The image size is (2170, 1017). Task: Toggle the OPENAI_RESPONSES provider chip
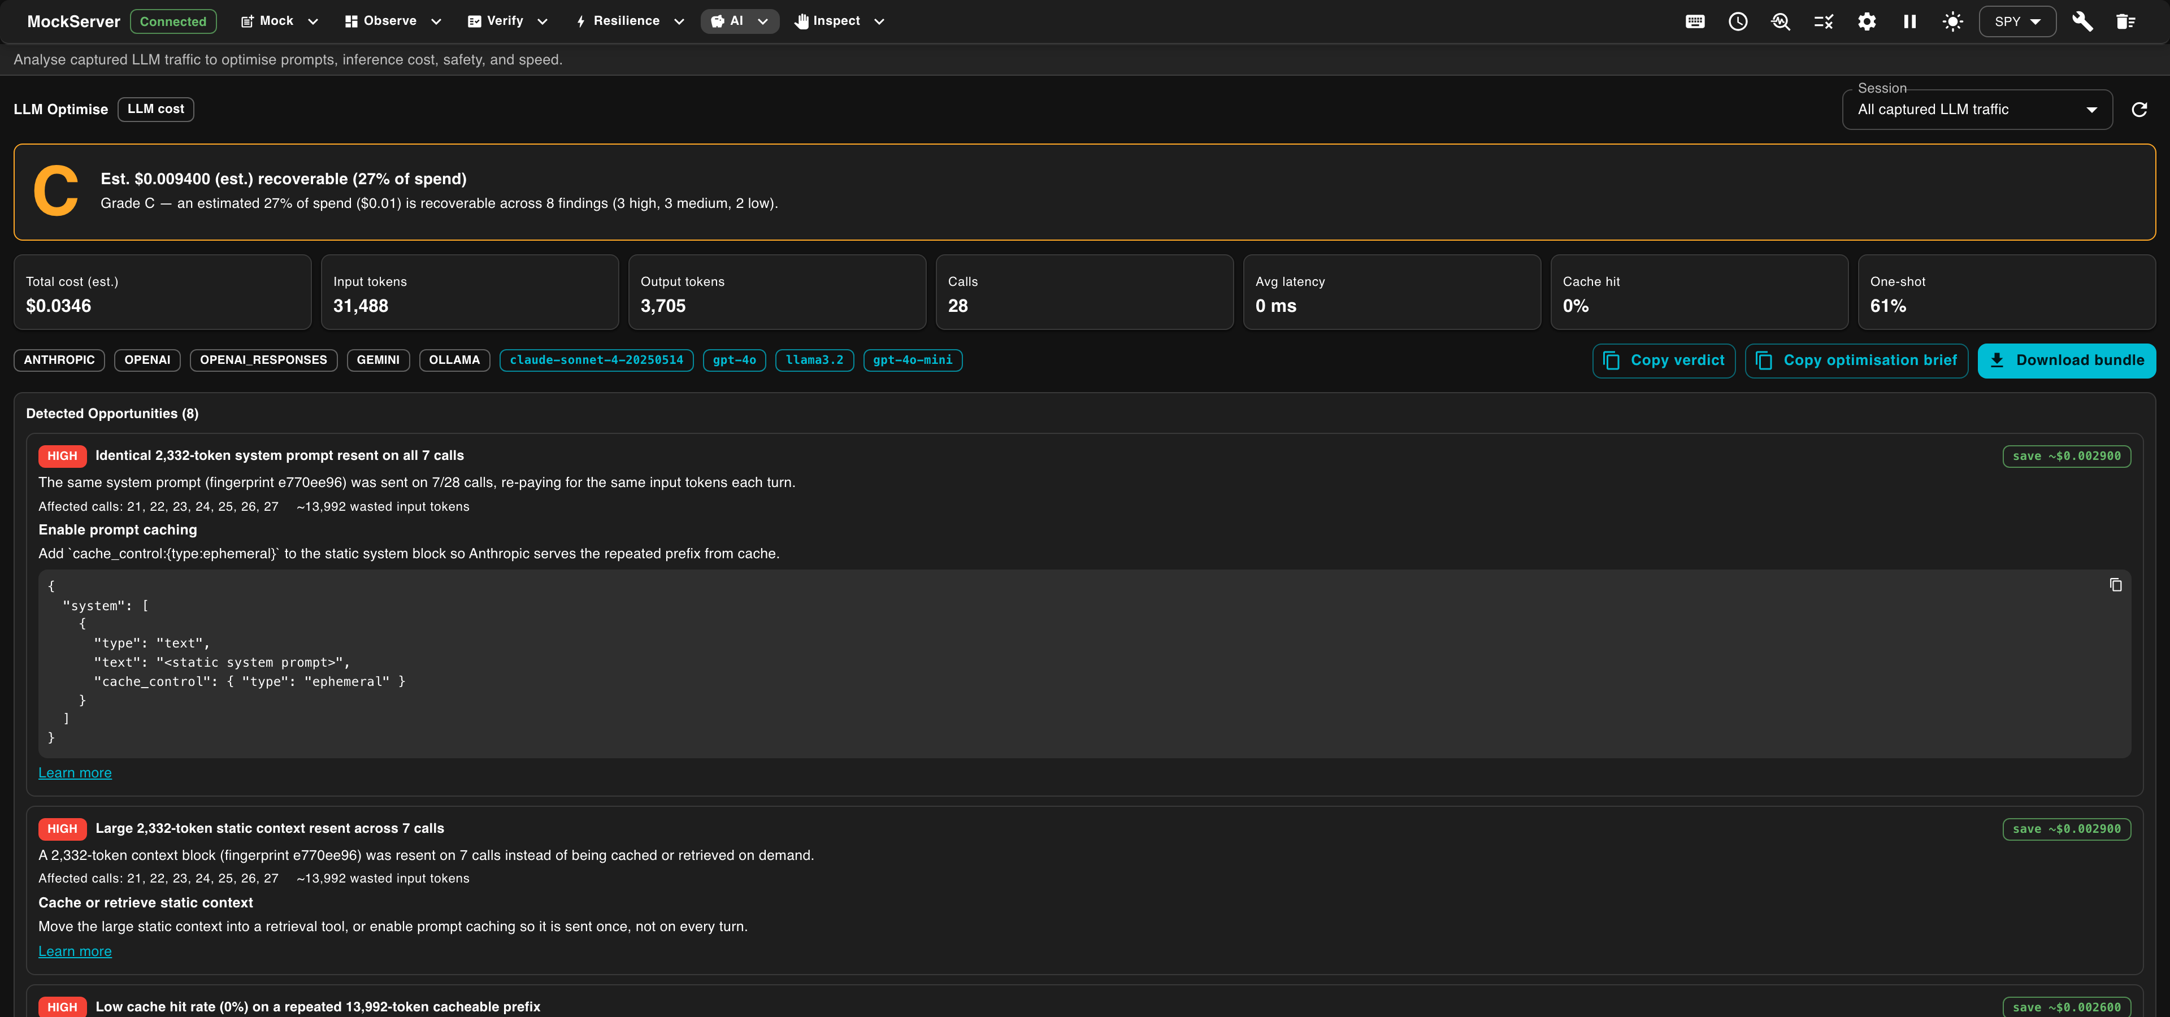263,360
